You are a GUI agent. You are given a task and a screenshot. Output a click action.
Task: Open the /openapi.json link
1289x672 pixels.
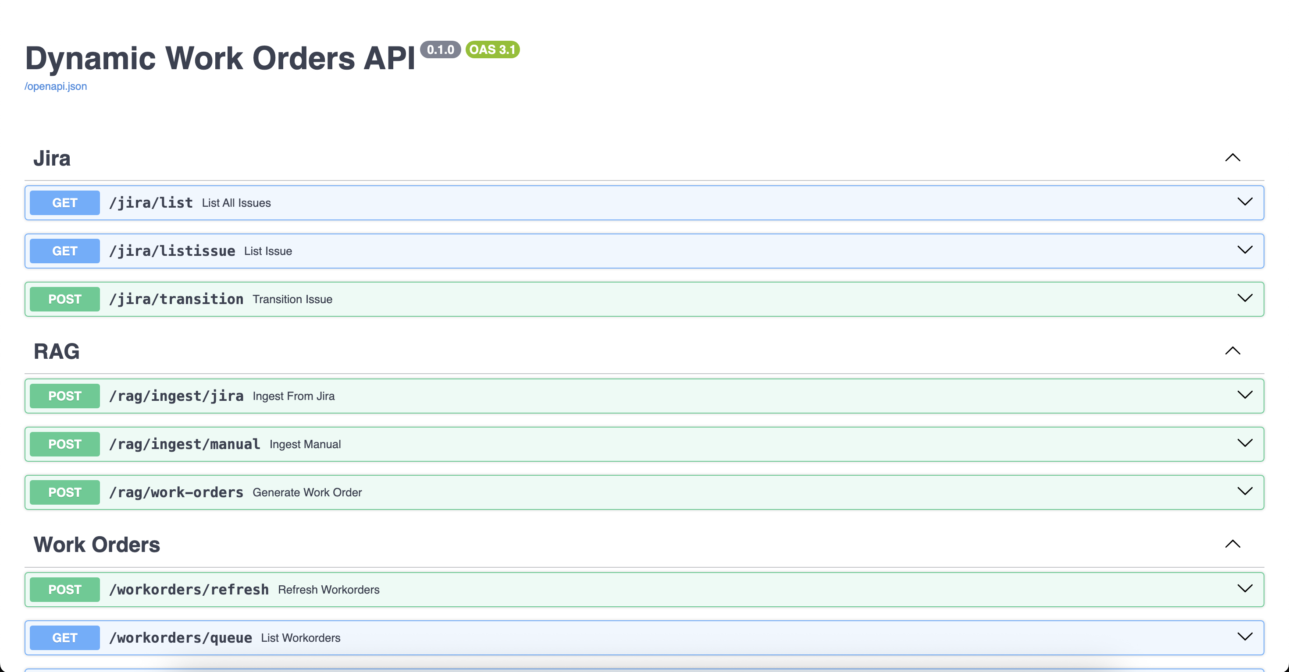[56, 86]
